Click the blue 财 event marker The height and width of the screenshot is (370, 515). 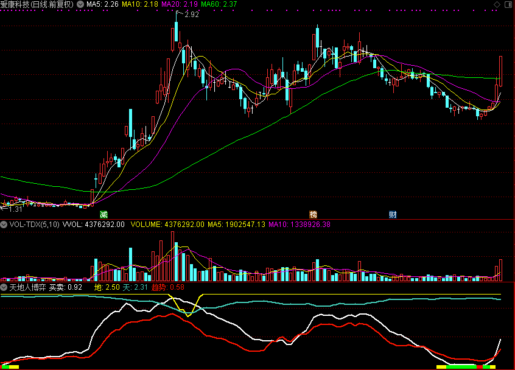point(393,215)
